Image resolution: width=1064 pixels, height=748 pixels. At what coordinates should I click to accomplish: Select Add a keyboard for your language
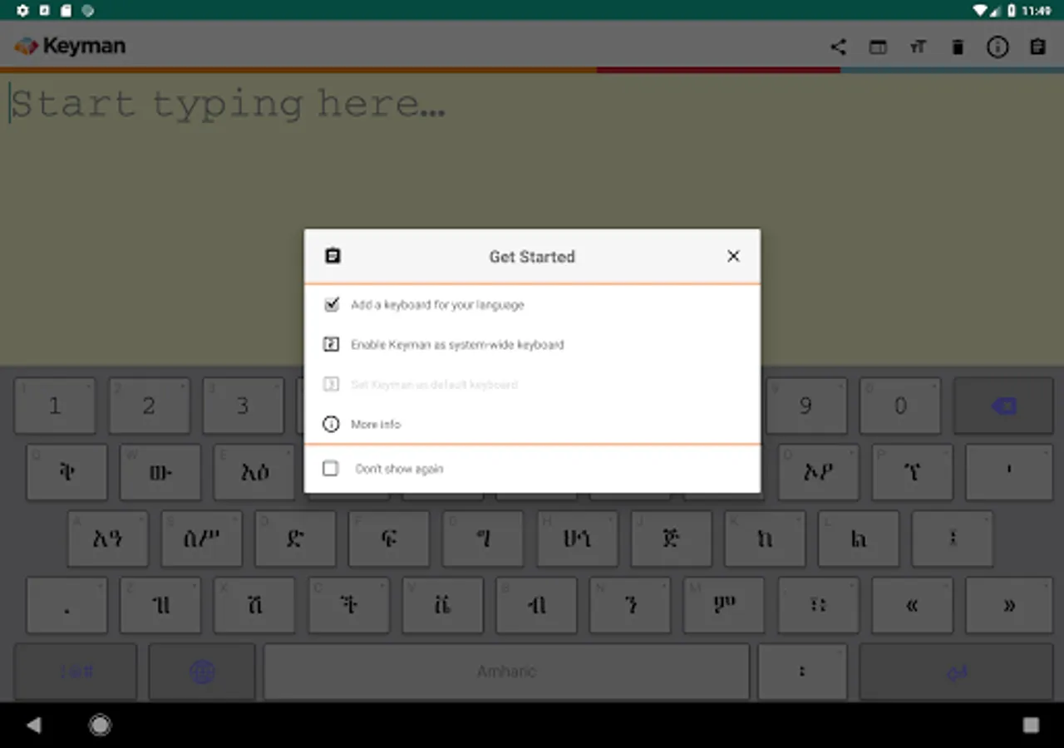click(532, 305)
